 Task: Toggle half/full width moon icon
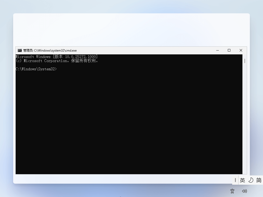tap(251, 180)
